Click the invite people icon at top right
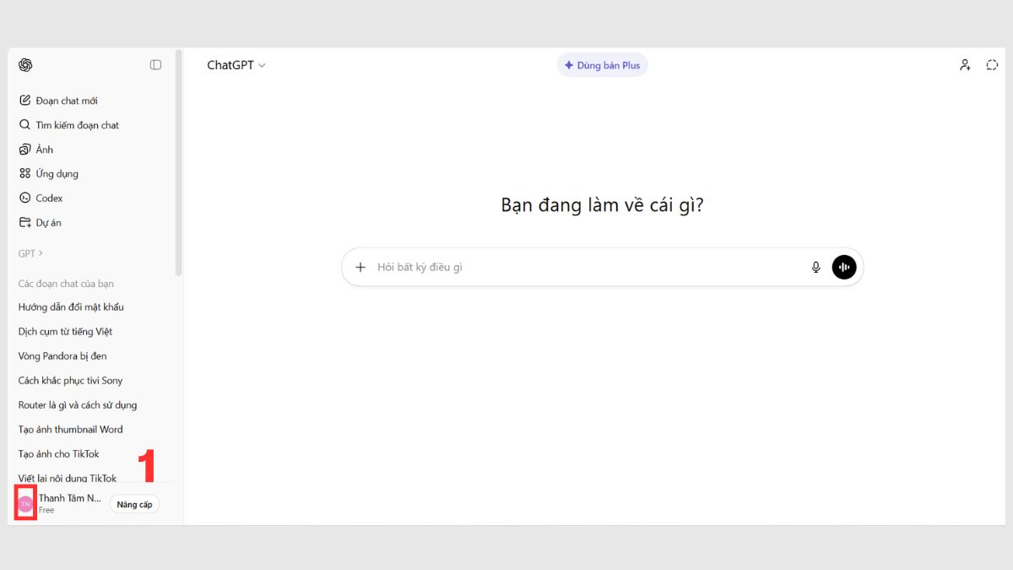The height and width of the screenshot is (570, 1013). pos(965,65)
